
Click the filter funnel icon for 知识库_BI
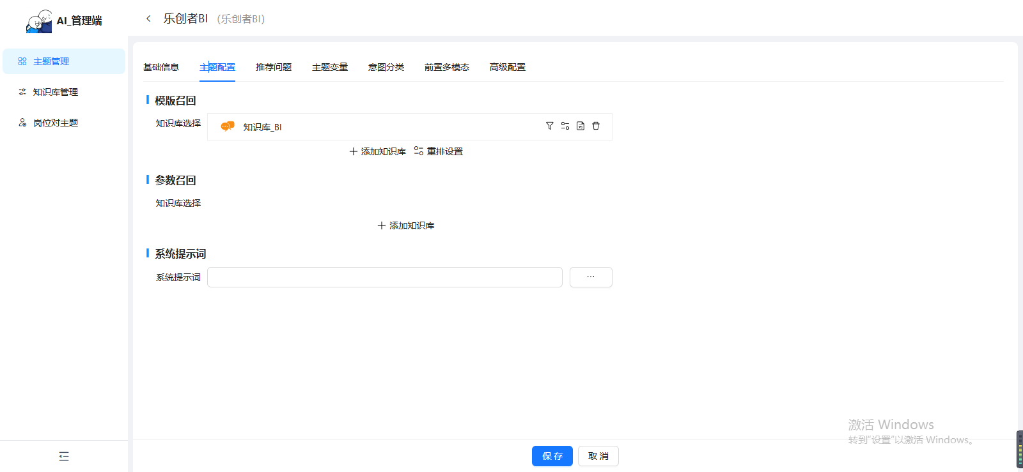click(549, 126)
